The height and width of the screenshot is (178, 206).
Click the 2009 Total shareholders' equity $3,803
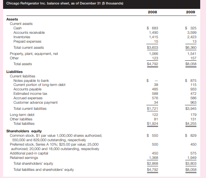pyautogui.click(x=191, y=164)
